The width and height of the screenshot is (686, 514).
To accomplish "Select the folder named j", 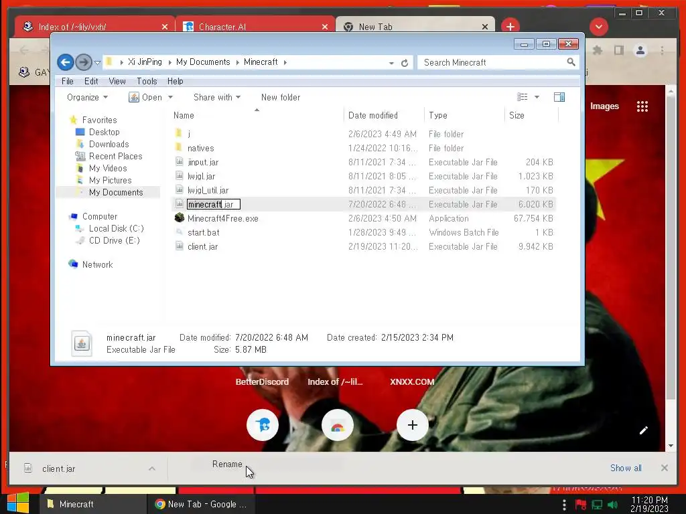I will pyautogui.click(x=188, y=134).
